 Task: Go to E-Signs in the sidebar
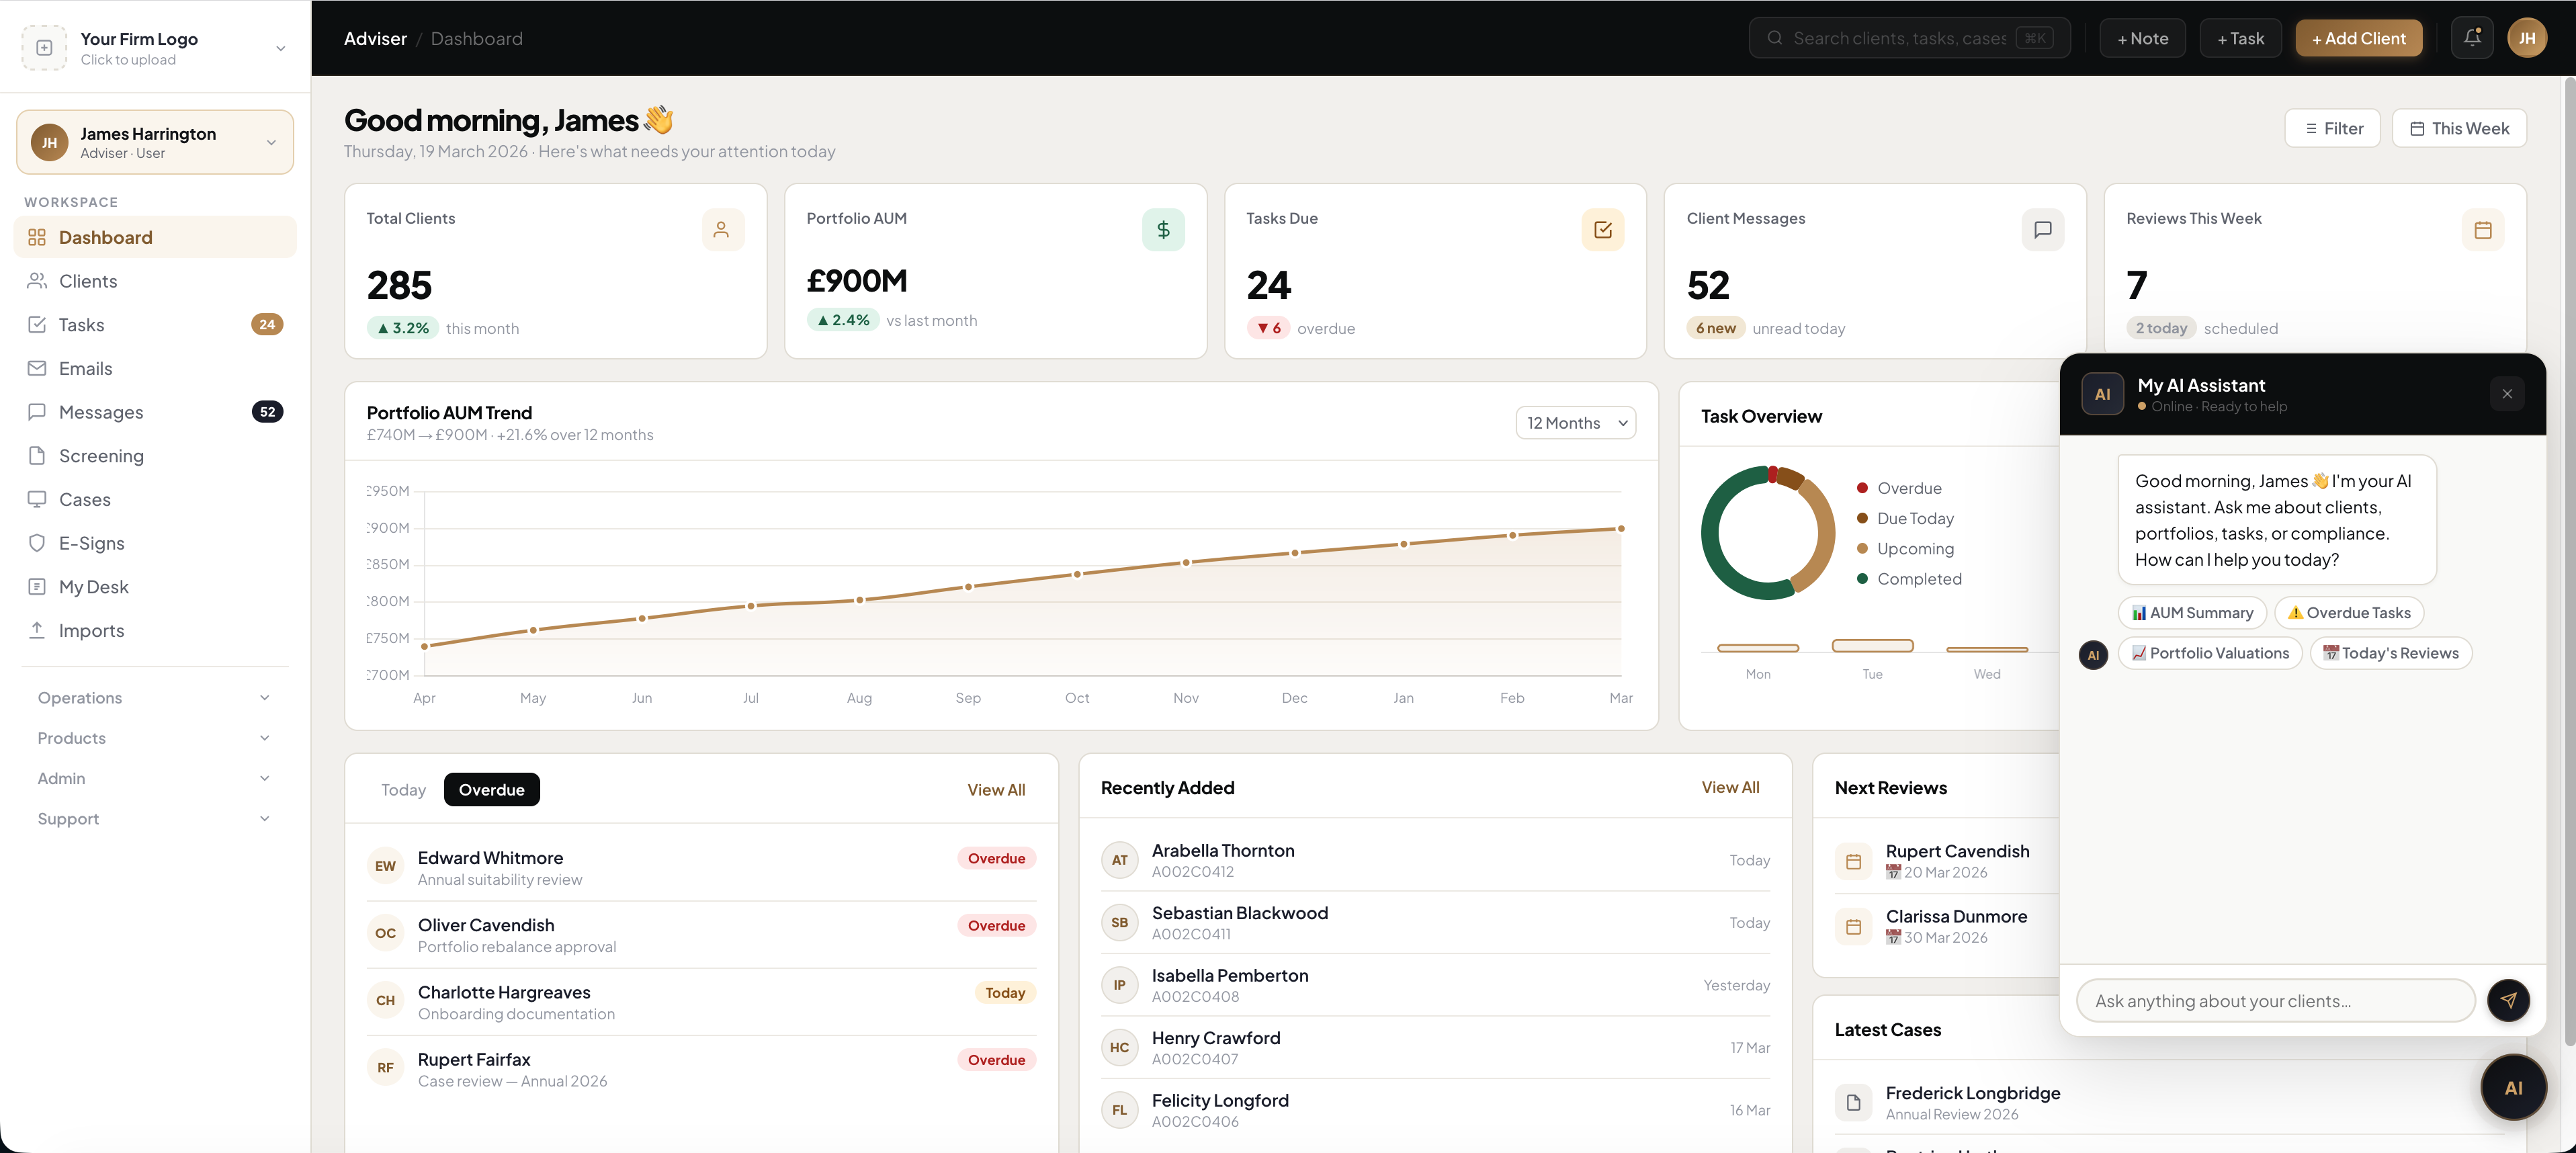(x=91, y=543)
